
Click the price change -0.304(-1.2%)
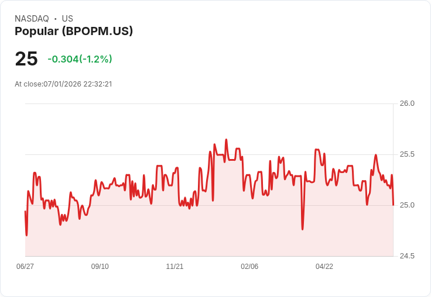tap(80, 59)
